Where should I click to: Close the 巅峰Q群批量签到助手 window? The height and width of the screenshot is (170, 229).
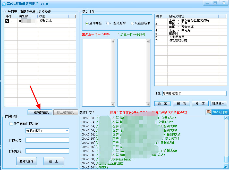tap(224, 3)
